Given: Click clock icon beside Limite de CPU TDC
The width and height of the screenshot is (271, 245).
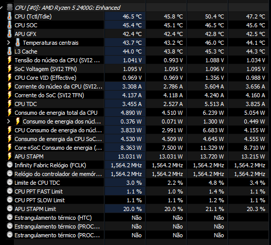Looking at the screenshot, I should click(x=10, y=182).
